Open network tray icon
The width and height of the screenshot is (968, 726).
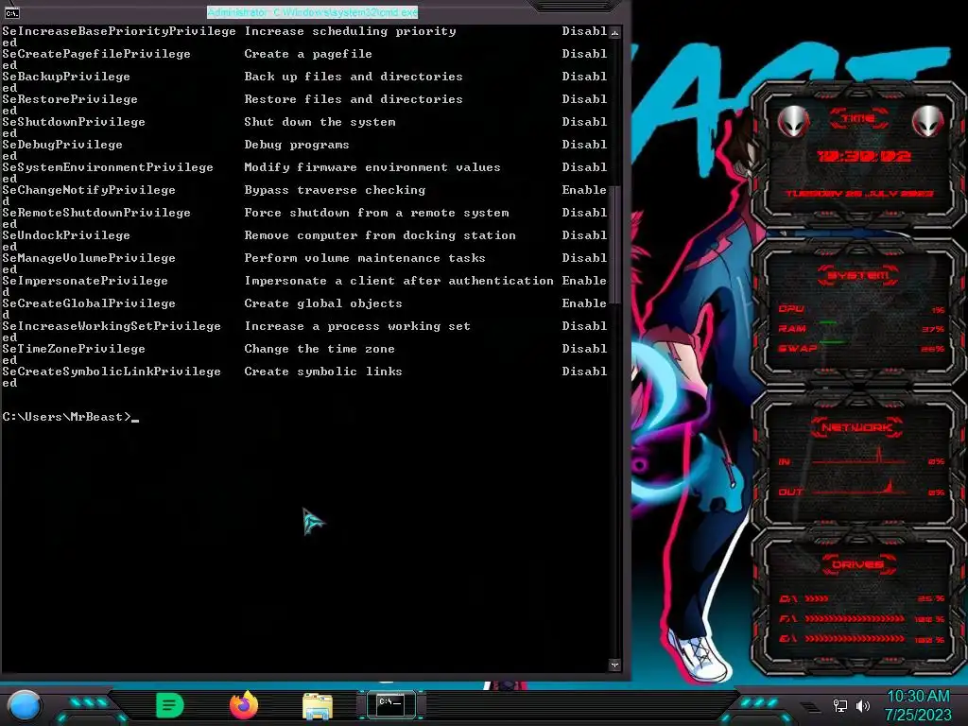(839, 705)
